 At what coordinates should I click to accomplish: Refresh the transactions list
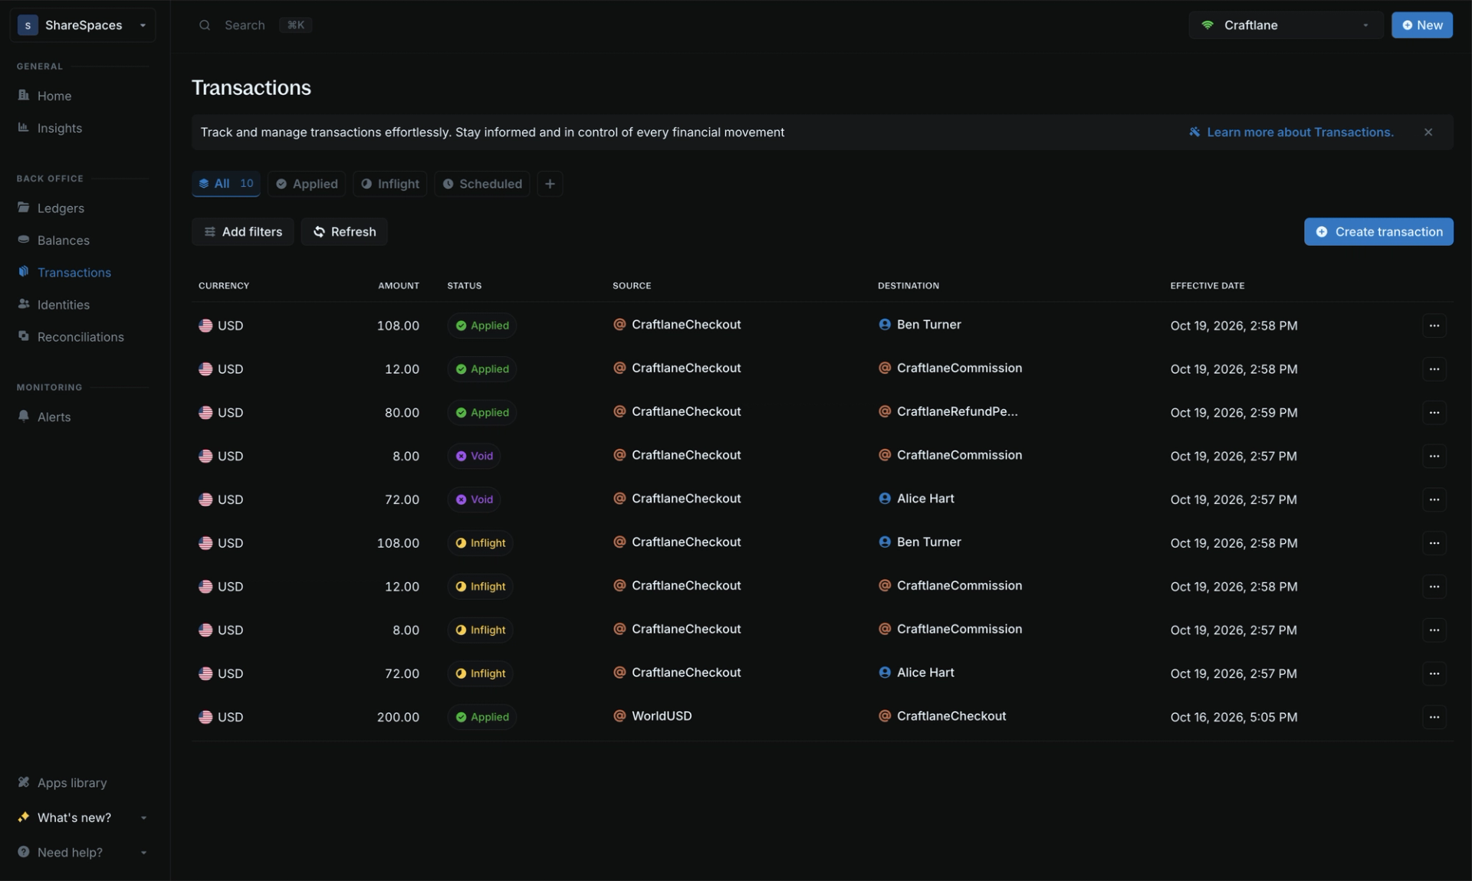tap(344, 232)
